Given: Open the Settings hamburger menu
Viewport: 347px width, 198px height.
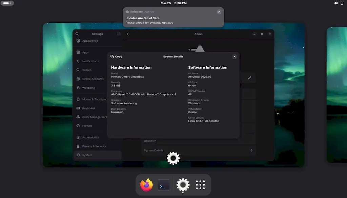Looking at the screenshot, I should (118, 34).
